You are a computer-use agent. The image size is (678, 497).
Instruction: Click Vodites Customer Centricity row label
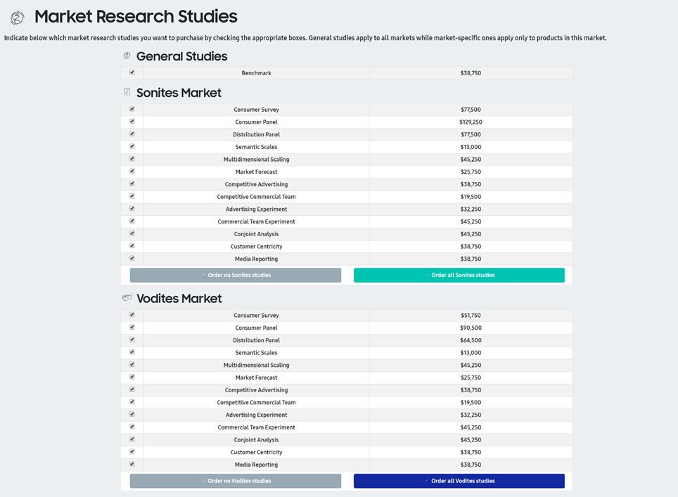[257, 453]
